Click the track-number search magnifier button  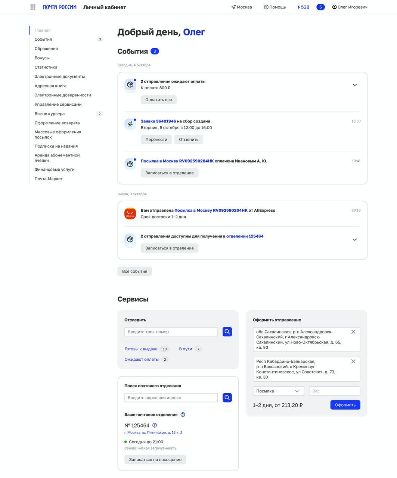click(227, 332)
